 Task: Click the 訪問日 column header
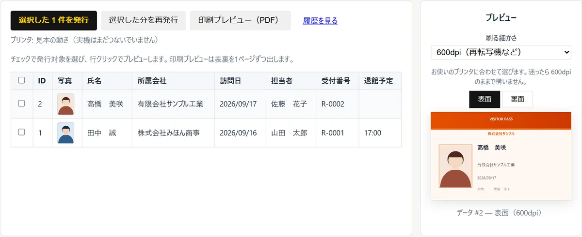[240, 81]
